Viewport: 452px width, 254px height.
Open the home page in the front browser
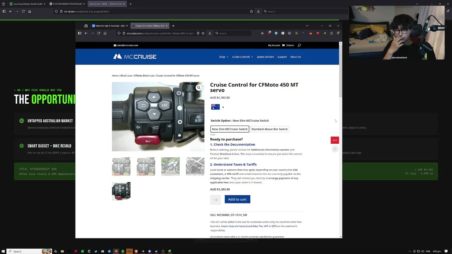105,33
